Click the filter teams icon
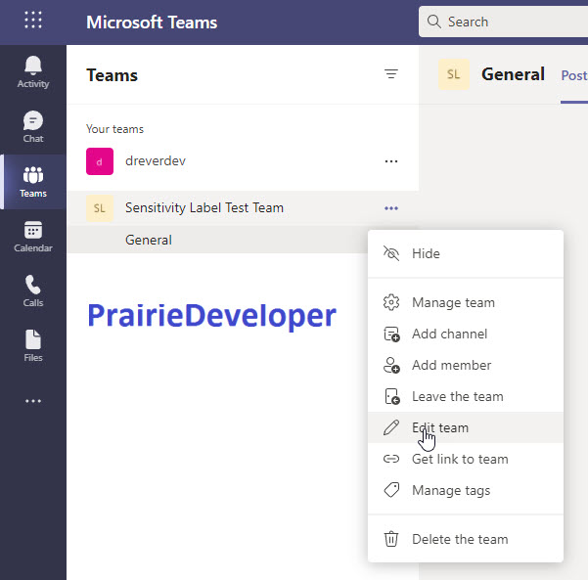 pyautogui.click(x=390, y=74)
